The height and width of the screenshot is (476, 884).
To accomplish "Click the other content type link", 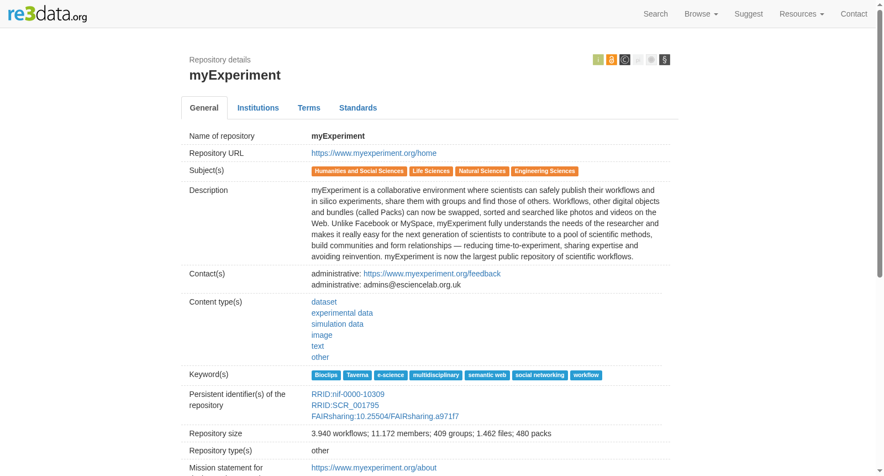I will [320, 357].
